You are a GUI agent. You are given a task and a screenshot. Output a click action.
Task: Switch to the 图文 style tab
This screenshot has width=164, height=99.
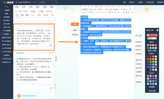click(x=38, y=7)
